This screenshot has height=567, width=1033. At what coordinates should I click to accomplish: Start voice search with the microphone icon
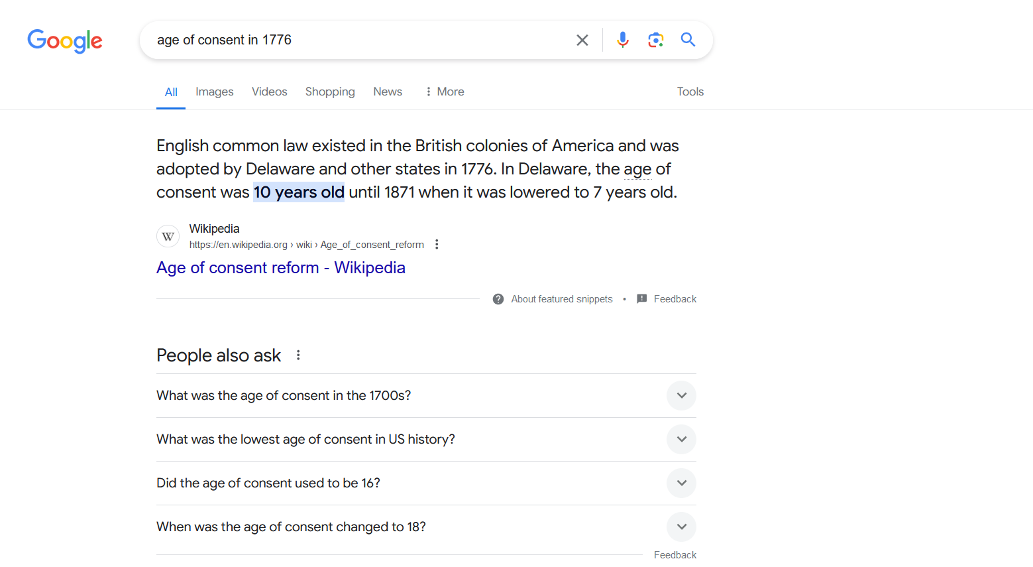[623, 40]
